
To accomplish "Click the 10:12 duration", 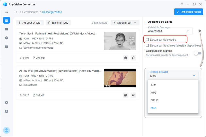I will pos(26,95).
